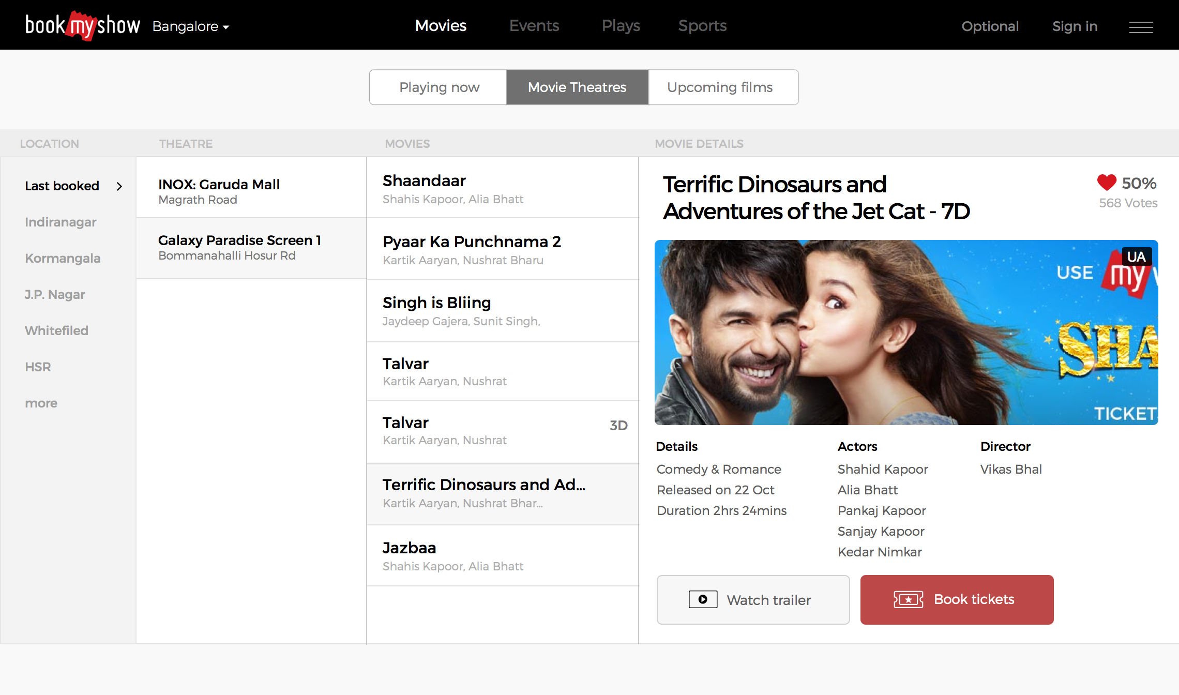
Task: Click the ticket icon in Book tickets
Action: coord(908,599)
